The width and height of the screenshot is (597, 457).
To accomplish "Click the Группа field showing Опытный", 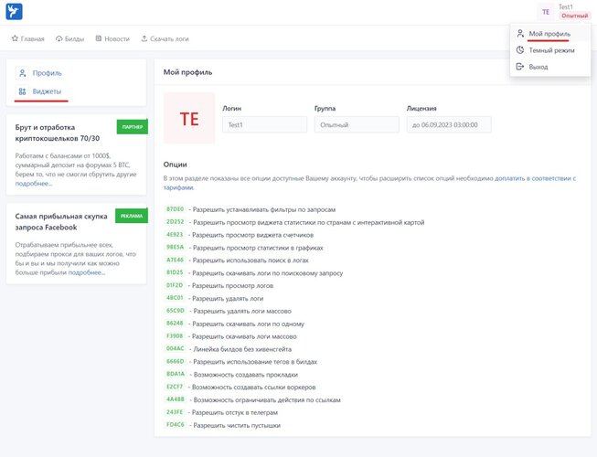I will (x=357, y=125).
